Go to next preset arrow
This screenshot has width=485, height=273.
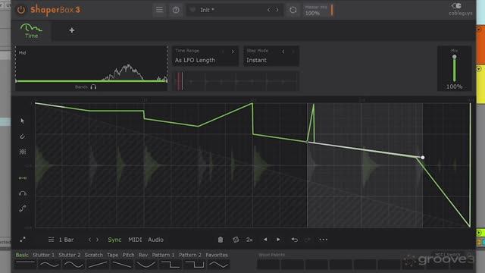pos(277,10)
